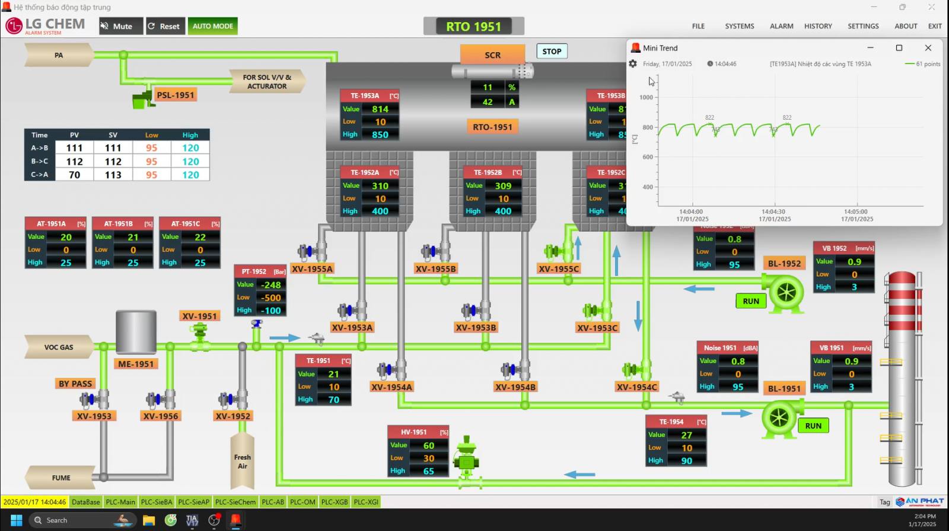Click the BL-1951 blower fan icon
Viewport: 949px width, 531px height.
coord(780,418)
